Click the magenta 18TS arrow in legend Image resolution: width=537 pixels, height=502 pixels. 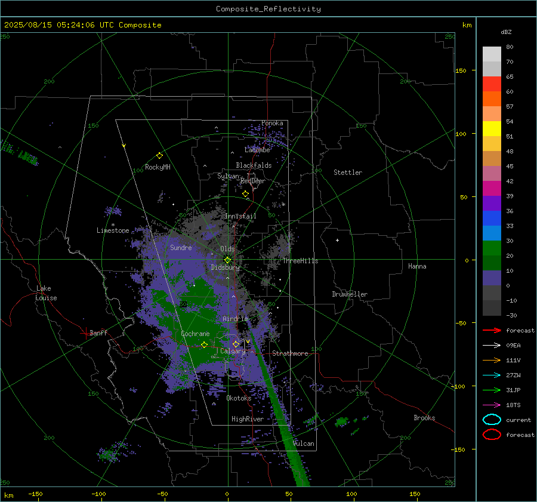[x=492, y=405]
